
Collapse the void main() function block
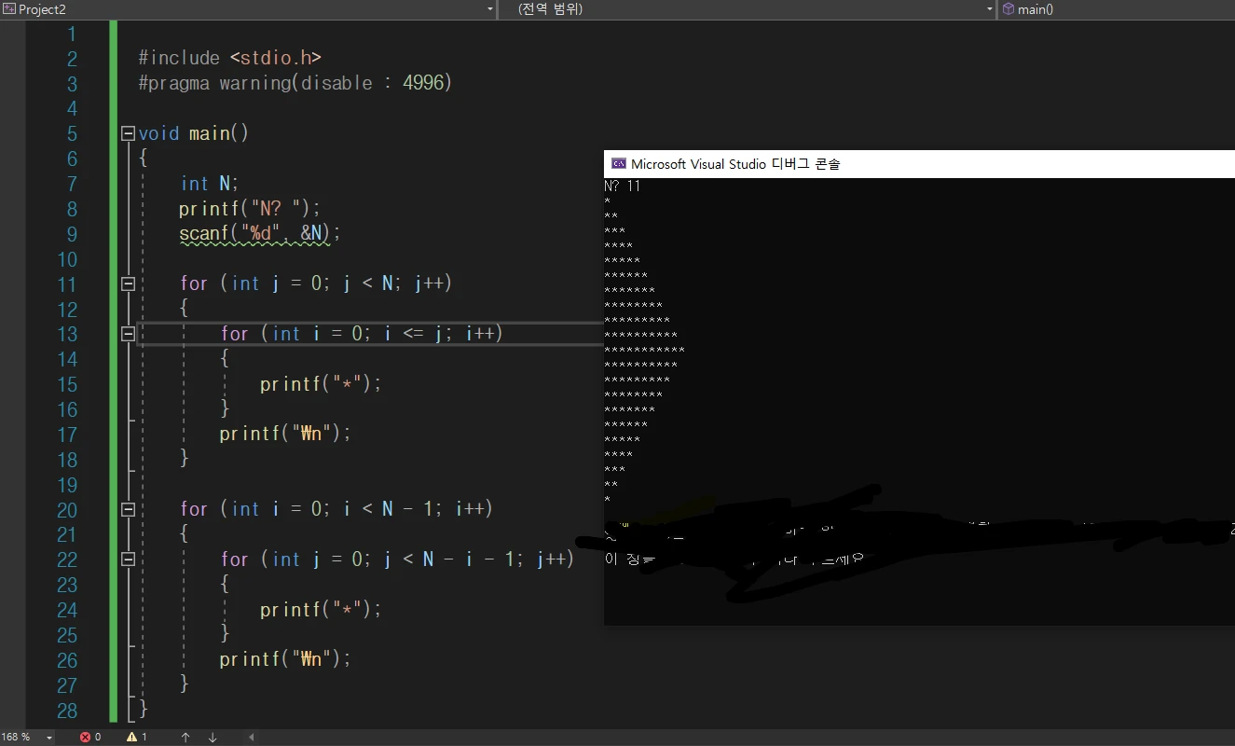tap(129, 133)
